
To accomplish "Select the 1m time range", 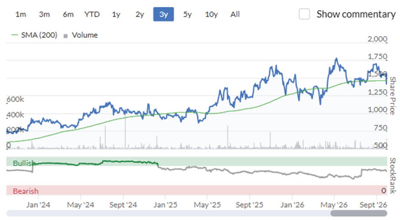I will pos(21,14).
